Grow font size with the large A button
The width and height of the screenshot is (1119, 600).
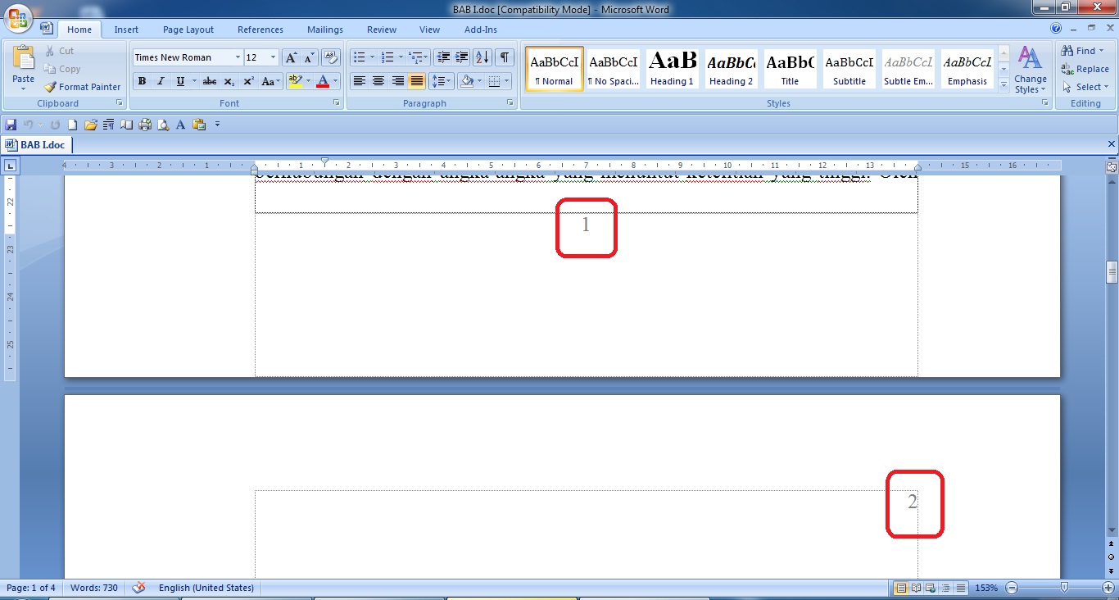point(291,57)
